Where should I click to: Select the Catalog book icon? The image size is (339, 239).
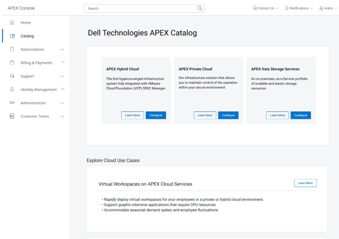12,36
